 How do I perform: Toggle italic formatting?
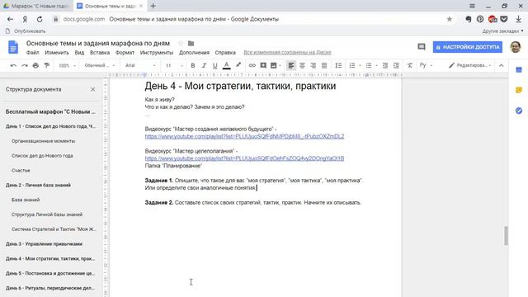click(204, 65)
